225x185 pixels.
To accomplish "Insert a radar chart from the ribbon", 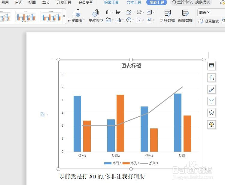I will click(139, 12).
